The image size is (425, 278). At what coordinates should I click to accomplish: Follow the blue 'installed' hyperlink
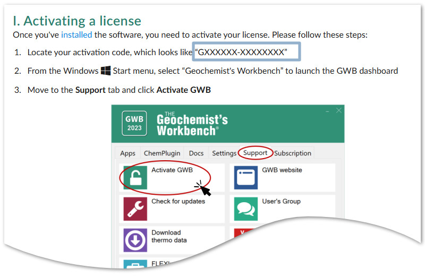(76, 34)
